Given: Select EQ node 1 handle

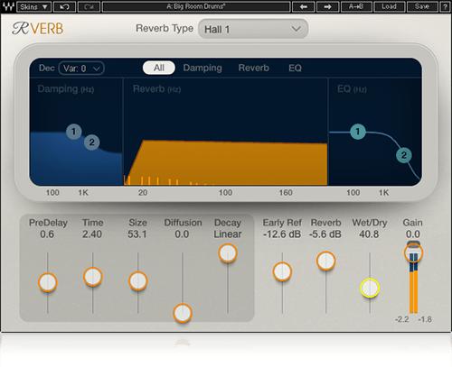Looking at the screenshot, I should (x=358, y=132).
